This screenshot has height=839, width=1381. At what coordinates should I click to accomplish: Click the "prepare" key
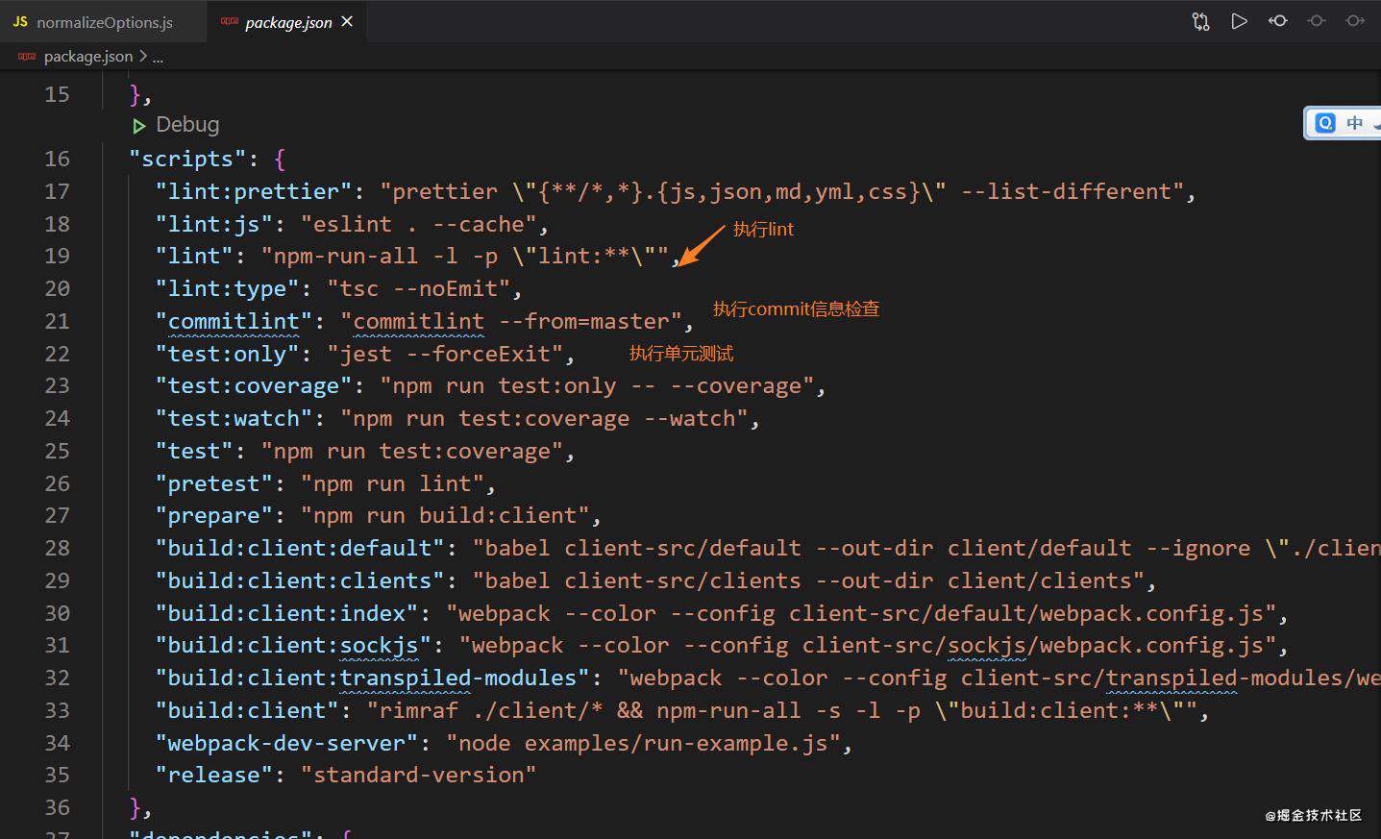point(214,516)
